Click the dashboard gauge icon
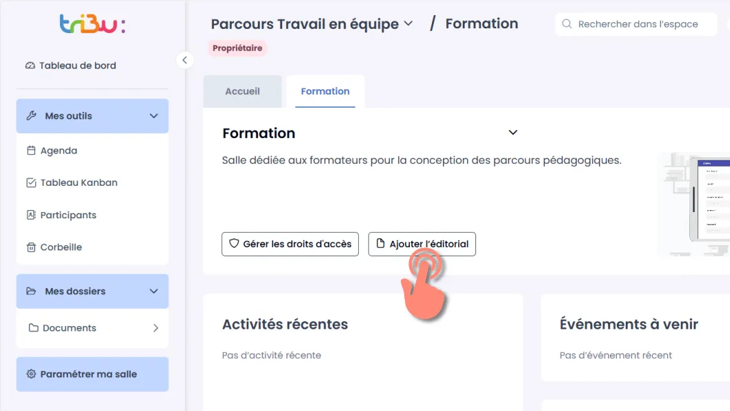Screen dimensions: 730x411 [30, 66]
